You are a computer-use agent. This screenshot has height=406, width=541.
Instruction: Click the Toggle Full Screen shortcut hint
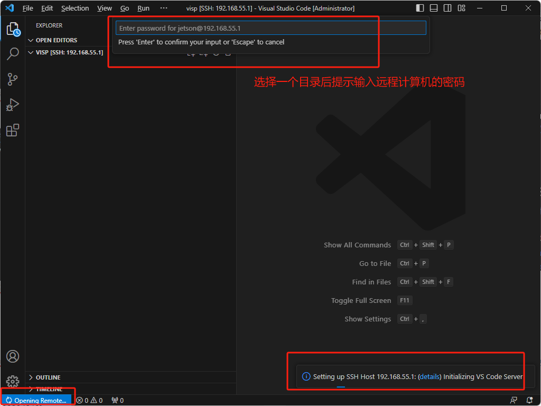(371, 300)
